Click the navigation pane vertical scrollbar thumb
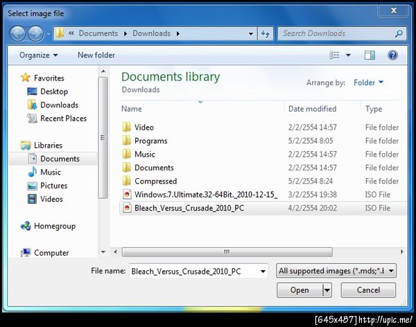The height and width of the screenshot is (327, 416). (103, 138)
